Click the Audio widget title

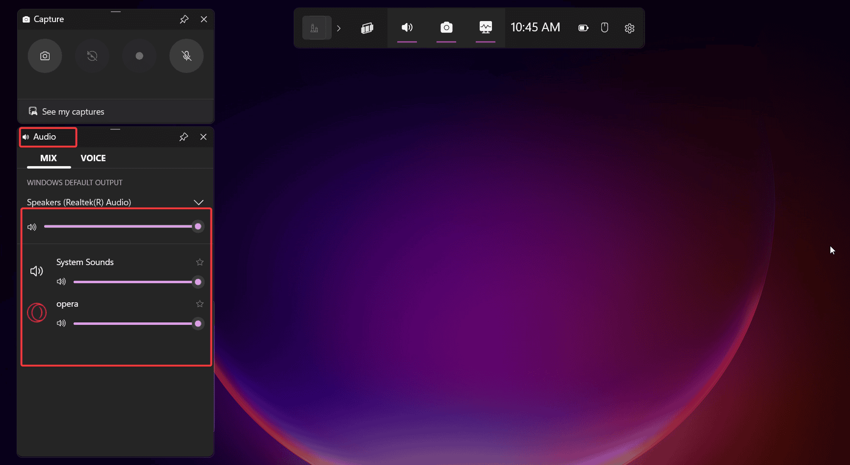point(45,137)
